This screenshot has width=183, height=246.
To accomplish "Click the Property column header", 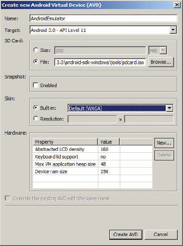I will pyautogui.click(x=65, y=142).
